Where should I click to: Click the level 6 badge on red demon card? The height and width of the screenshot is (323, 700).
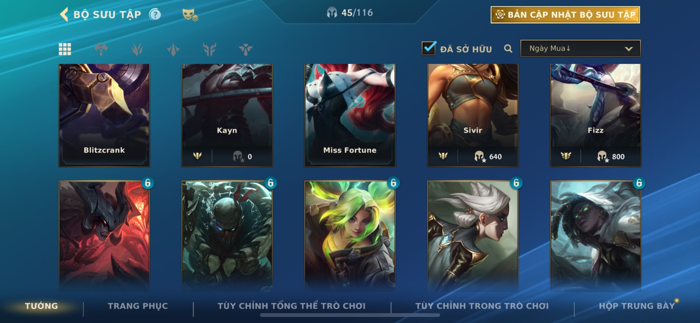(x=148, y=183)
